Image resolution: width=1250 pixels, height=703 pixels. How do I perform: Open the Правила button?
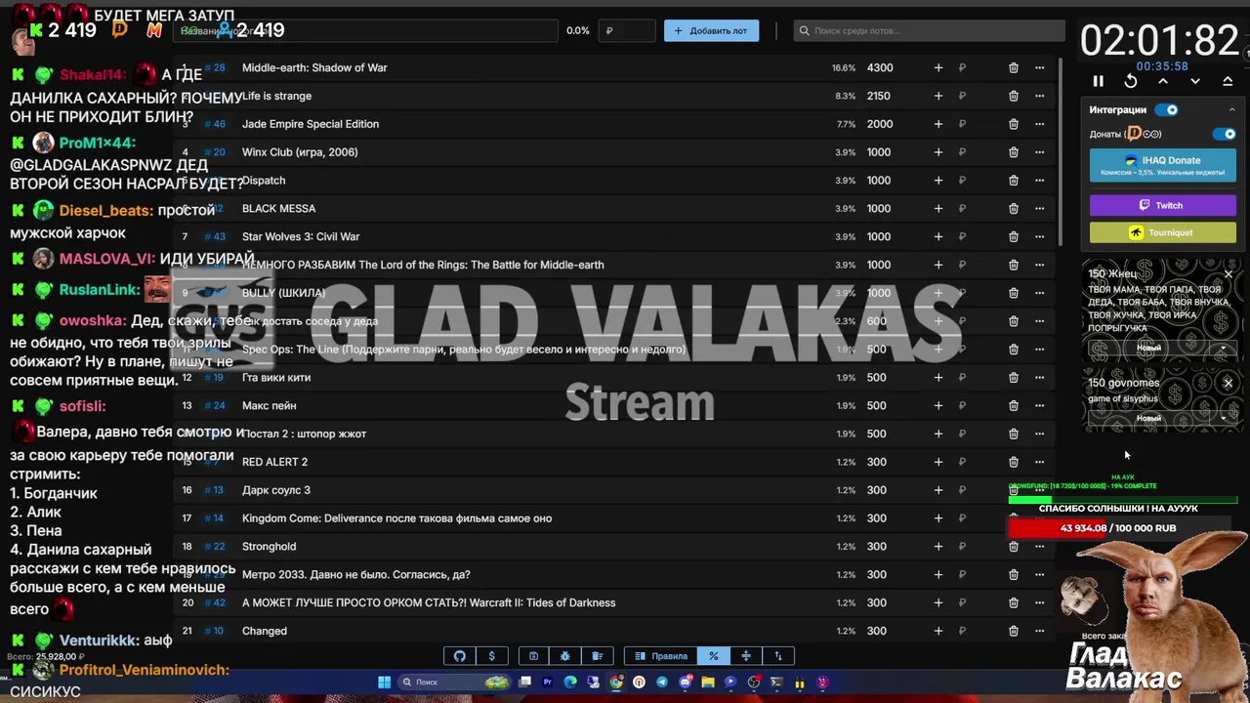click(x=661, y=656)
